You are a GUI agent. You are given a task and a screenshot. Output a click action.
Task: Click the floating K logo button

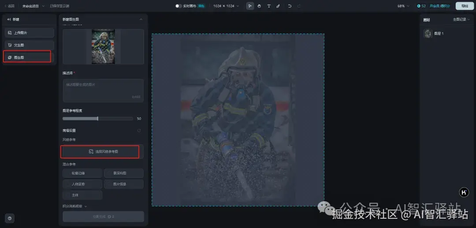(x=464, y=192)
